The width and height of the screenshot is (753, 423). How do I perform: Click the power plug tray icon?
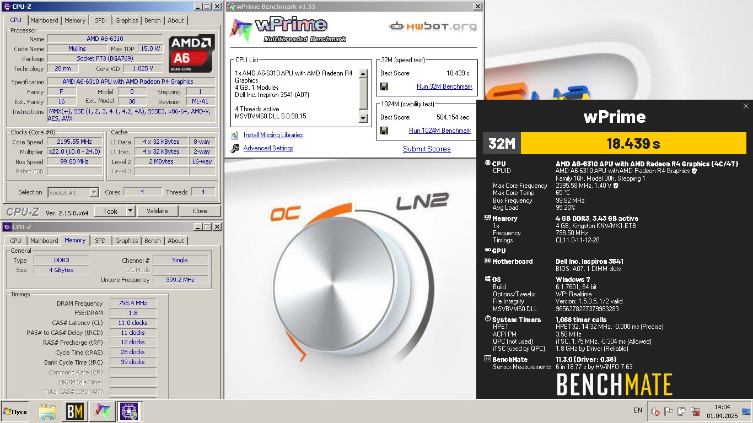[x=682, y=411]
